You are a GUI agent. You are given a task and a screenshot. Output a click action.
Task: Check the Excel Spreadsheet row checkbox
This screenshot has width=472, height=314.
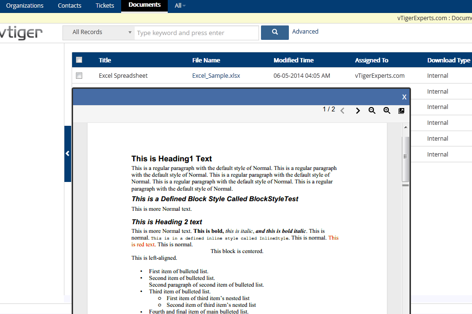[x=79, y=75]
